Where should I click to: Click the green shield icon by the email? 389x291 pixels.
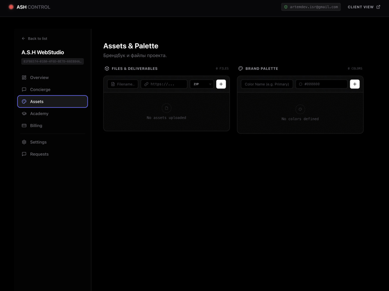[x=286, y=7]
